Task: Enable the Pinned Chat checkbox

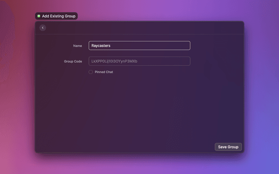Action: pos(91,72)
